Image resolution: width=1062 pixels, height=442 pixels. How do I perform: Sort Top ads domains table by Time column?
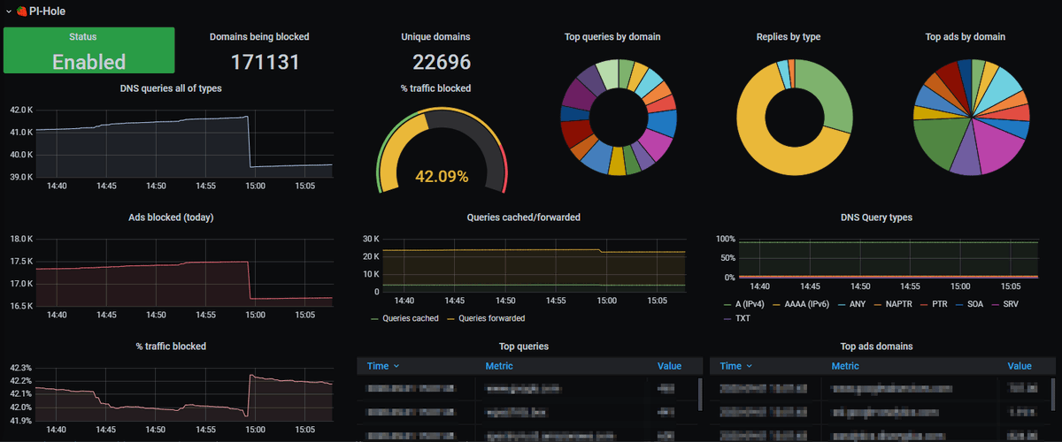point(736,366)
